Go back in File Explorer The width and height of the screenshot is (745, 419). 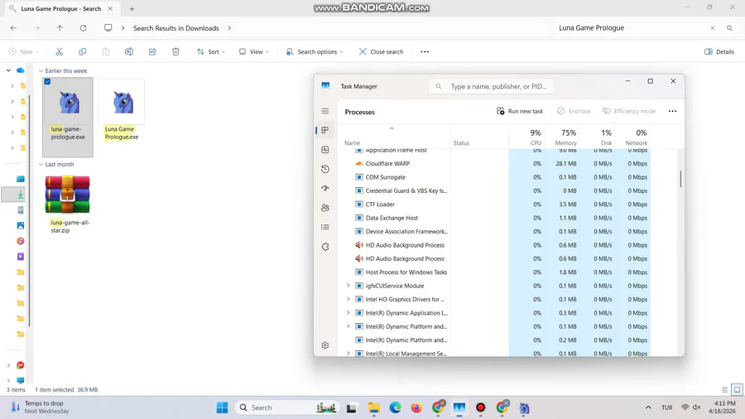13,28
